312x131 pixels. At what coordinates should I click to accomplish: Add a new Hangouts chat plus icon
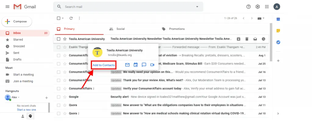(47, 98)
